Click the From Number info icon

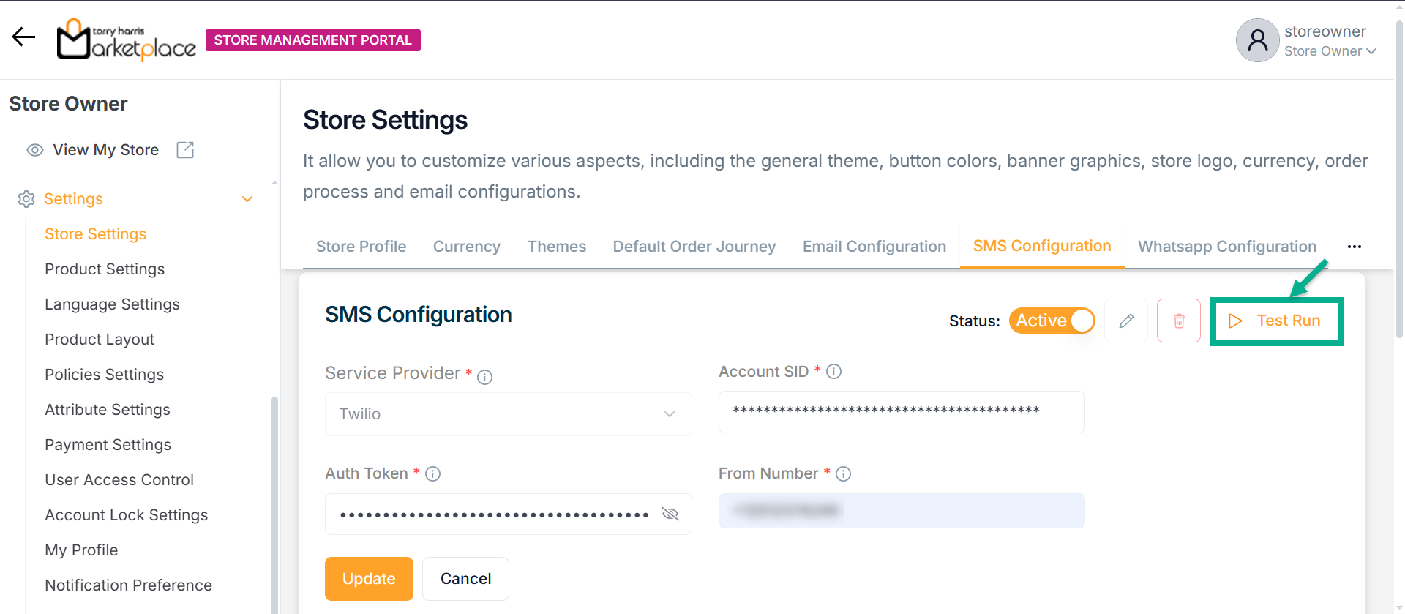(x=843, y=474)
